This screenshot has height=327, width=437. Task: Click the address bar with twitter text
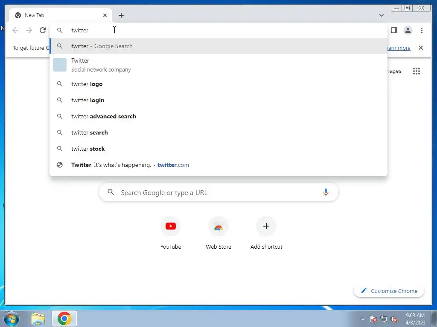click(x=218, y=30)
